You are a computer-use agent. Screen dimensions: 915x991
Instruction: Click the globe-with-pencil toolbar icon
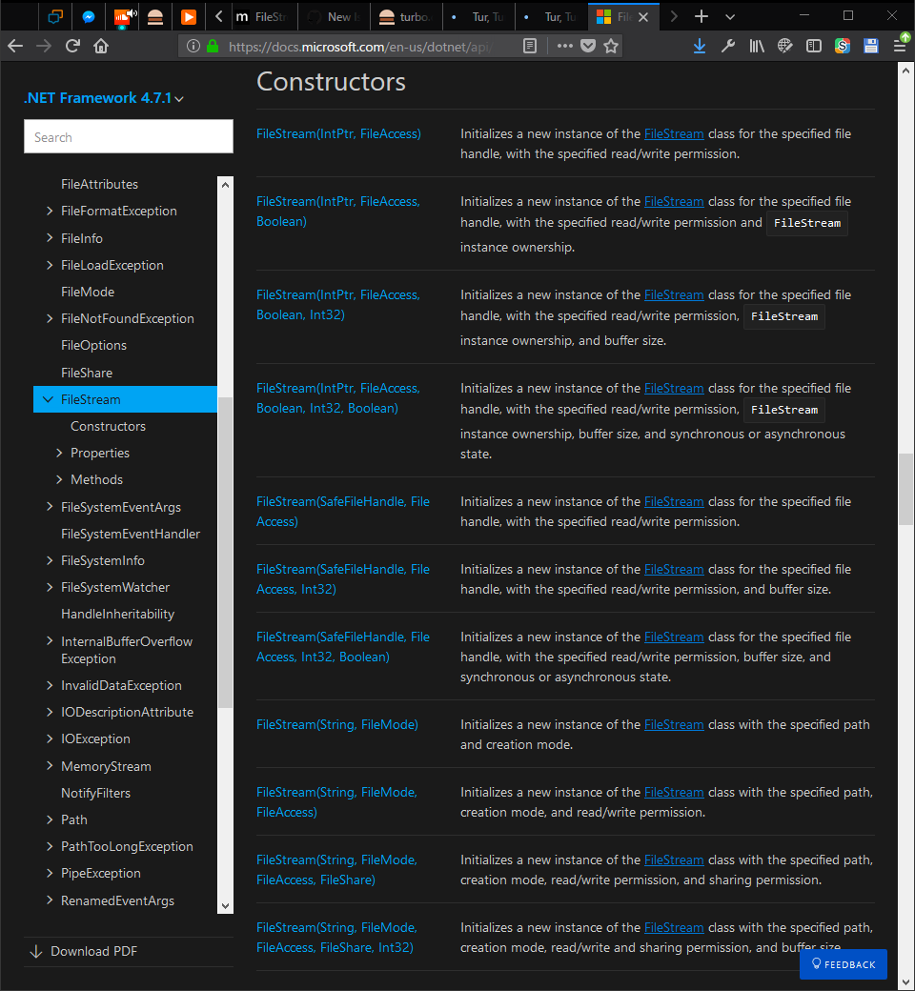(784, 45)
